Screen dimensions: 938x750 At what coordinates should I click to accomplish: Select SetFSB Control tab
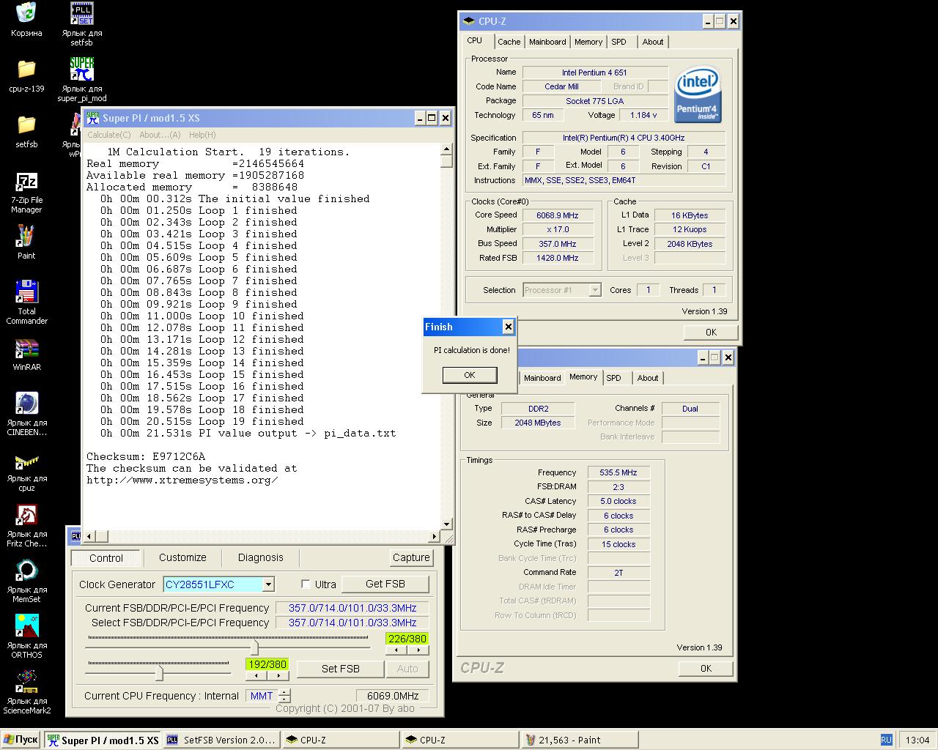106,558
